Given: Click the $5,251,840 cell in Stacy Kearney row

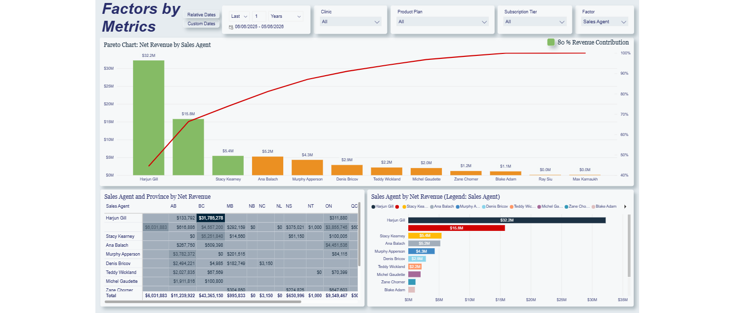Looking at the screenshot, I should tap(211, 236).
